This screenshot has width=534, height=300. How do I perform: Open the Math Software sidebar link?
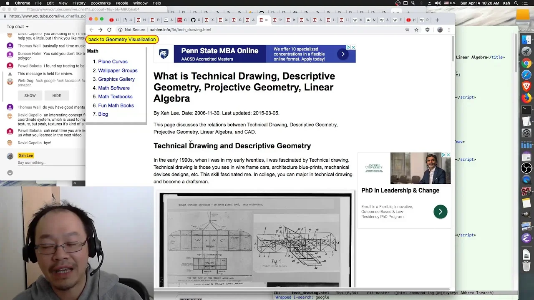point(114,88)
